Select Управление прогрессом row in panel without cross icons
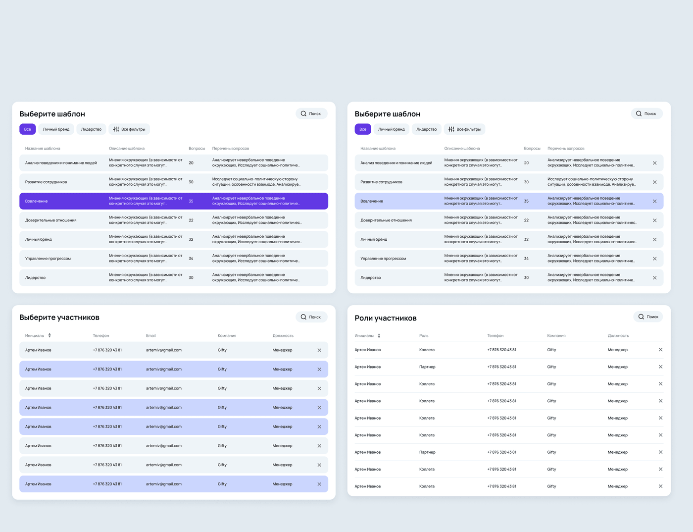The image size is (693, 532). click(174, 259)
